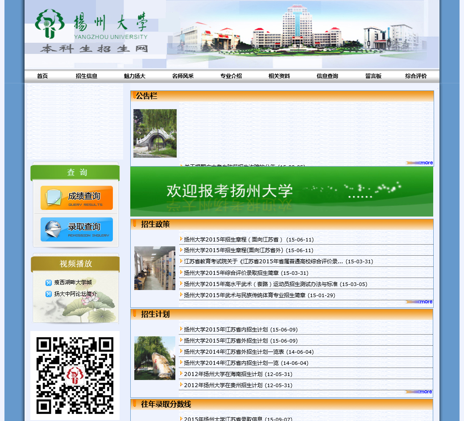Open 2012年扬州大学在海南招生计划
Screen dimensions: 464x421
click(238, 374)
